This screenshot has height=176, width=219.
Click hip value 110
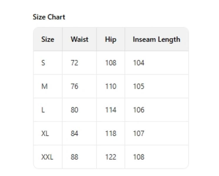pos(111,87)
